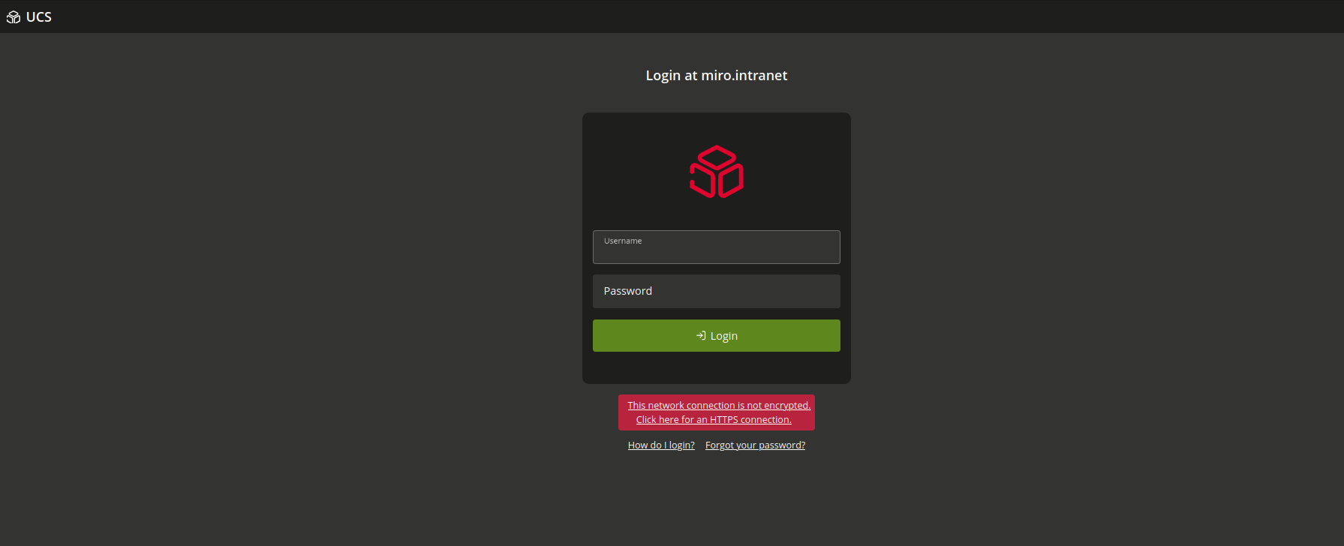Click empty area of the dark top header bar

675,16
